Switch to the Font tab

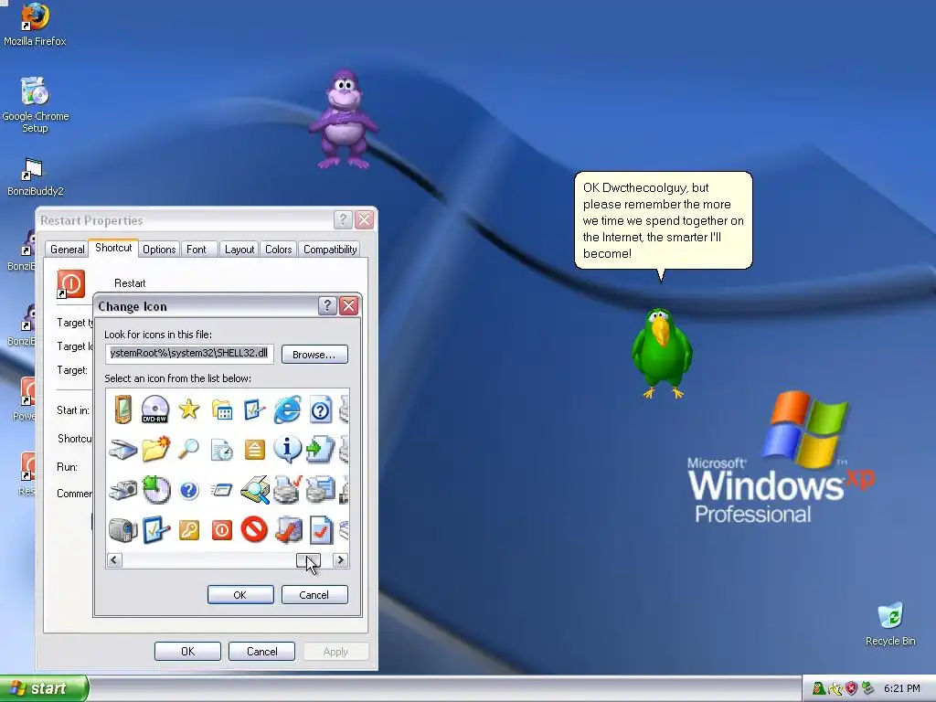coord(197,250)
